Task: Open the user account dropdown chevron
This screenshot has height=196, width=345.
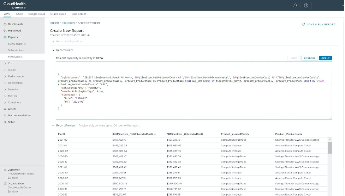Action: tap(343, 6)
